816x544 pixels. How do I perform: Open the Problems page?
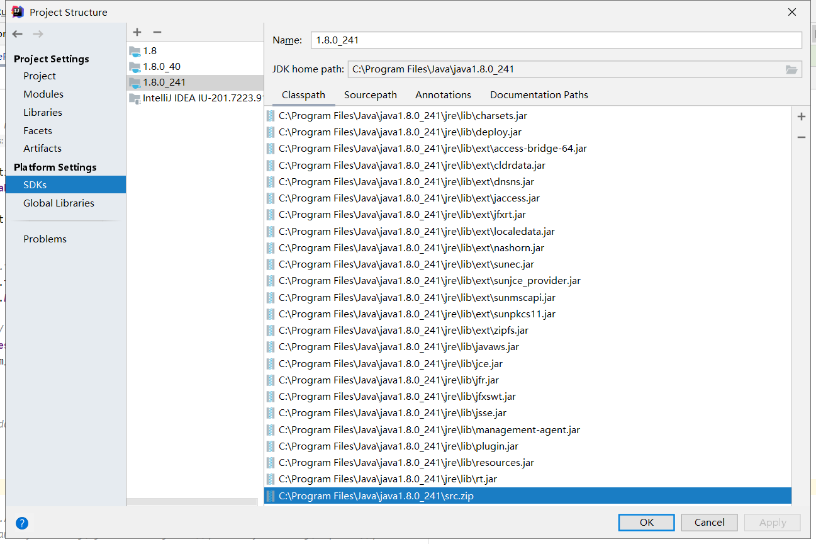[45, 239]
